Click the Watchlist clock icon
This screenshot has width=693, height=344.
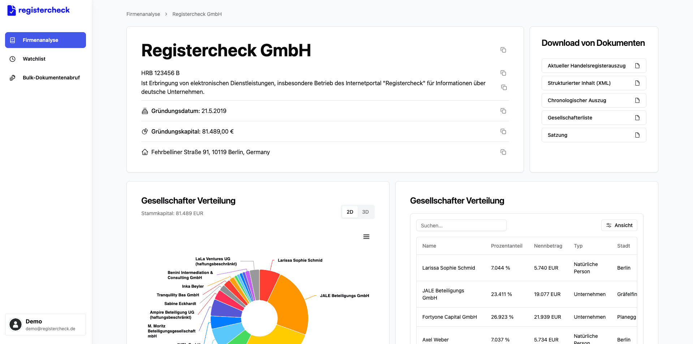(x=13, y=59)
